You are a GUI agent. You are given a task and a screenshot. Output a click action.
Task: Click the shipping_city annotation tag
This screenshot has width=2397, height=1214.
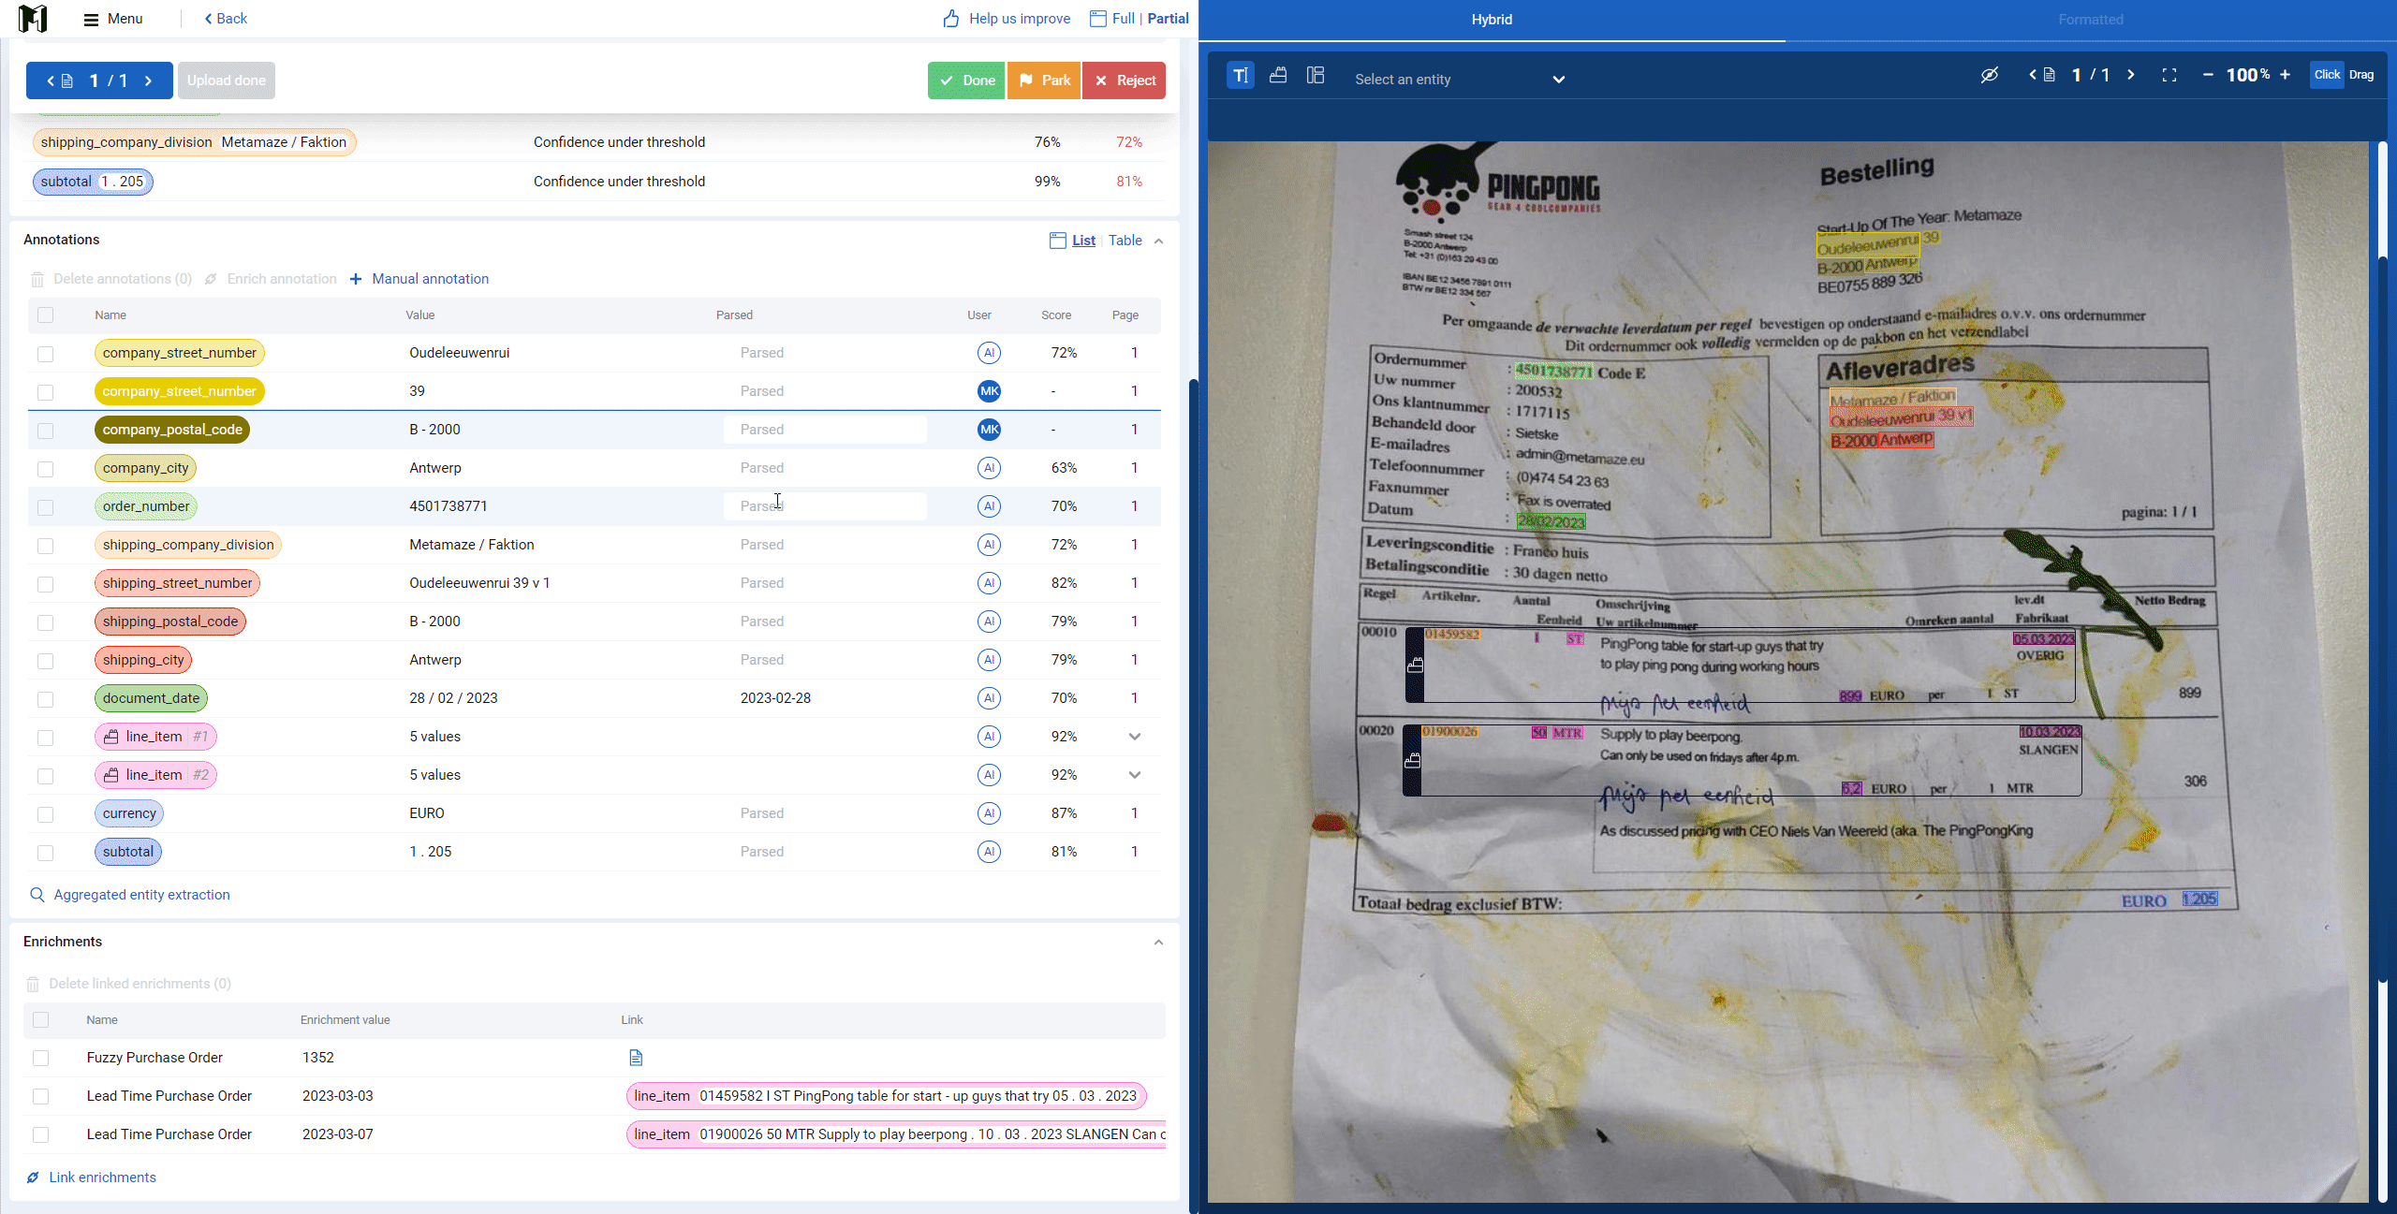tap(143, 660)
